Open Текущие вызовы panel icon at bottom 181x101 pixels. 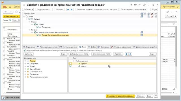click(x=4, y=98)
